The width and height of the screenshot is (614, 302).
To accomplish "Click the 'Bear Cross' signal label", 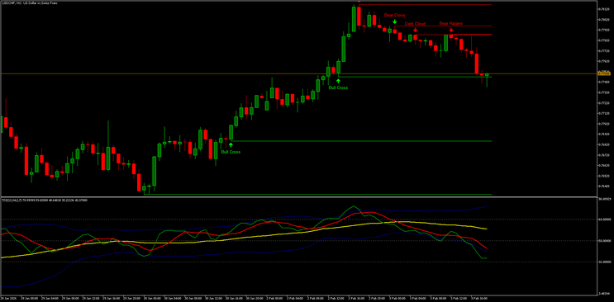I will click(x=394, y=15).
